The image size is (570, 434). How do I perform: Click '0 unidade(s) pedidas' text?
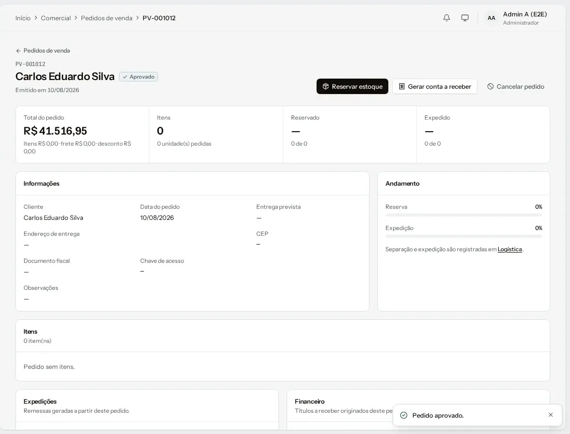(184, 144)
